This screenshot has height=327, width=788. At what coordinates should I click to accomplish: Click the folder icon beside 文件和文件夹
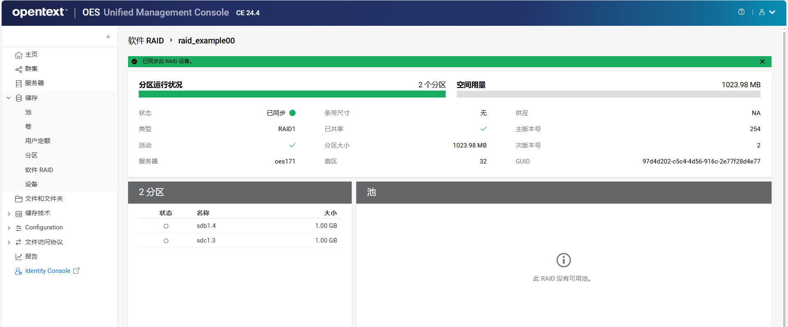click(x=18, y=199)
